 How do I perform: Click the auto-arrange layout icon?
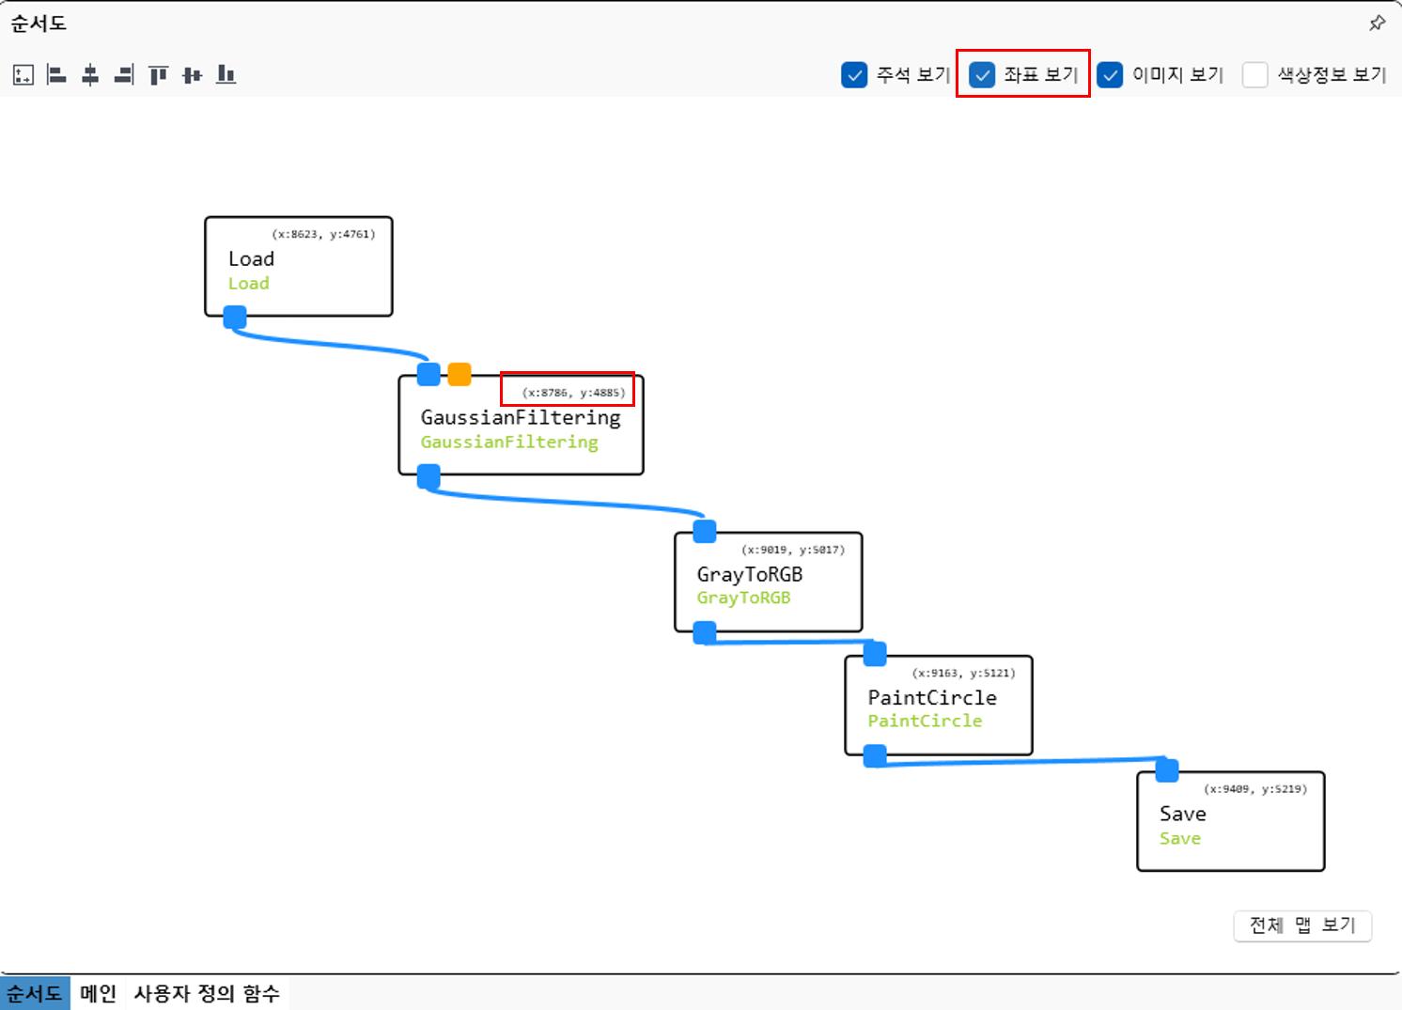(x=23, y=75)
